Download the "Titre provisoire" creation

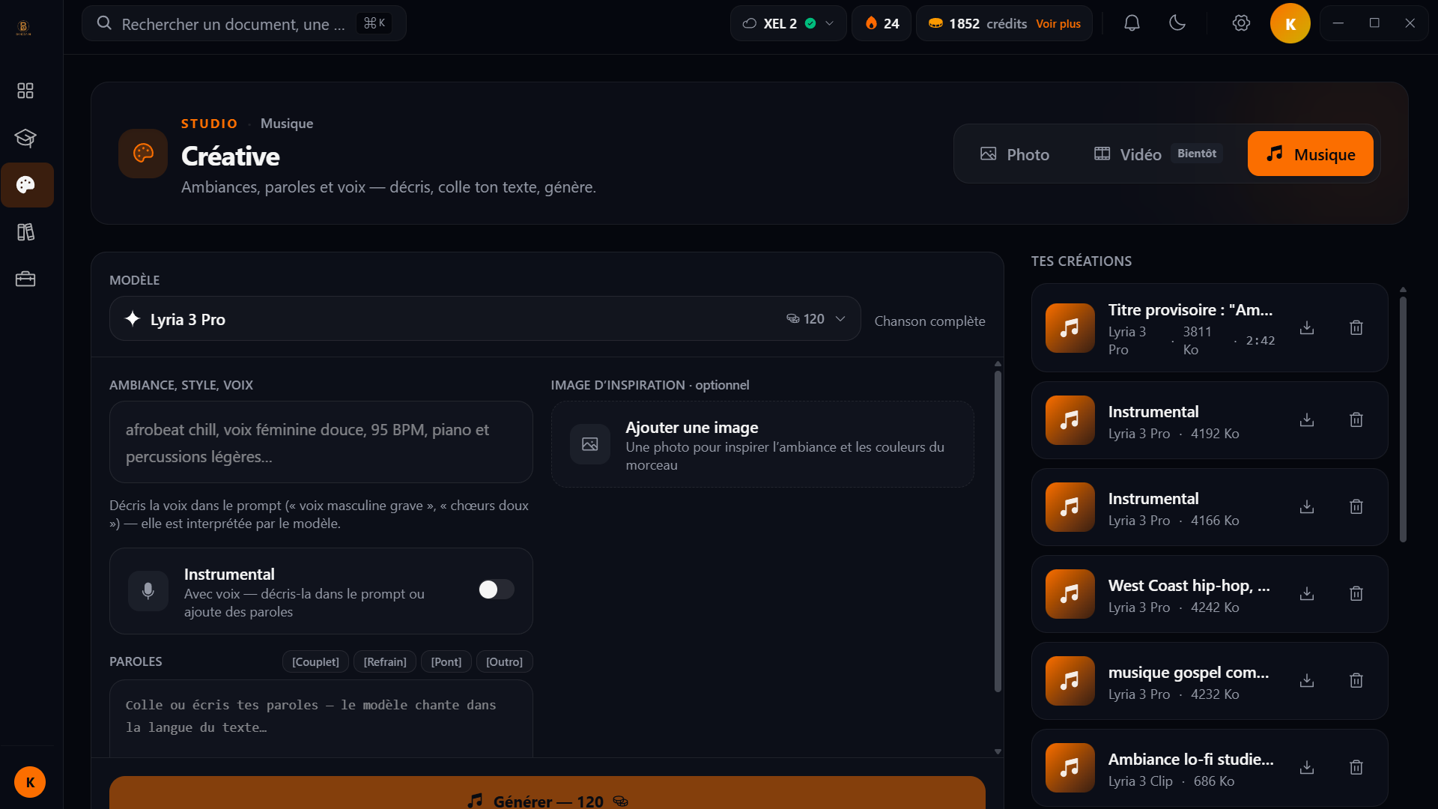click(1307, 328)
